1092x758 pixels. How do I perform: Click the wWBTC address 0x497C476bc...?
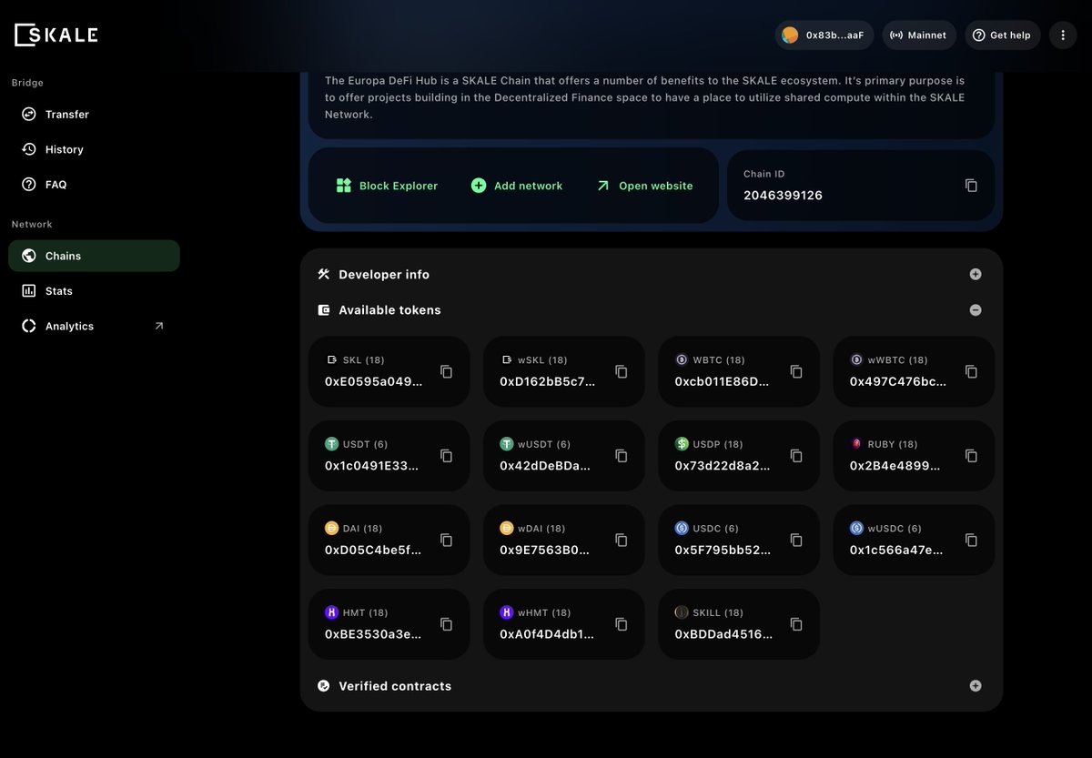(x=898, y=381)
